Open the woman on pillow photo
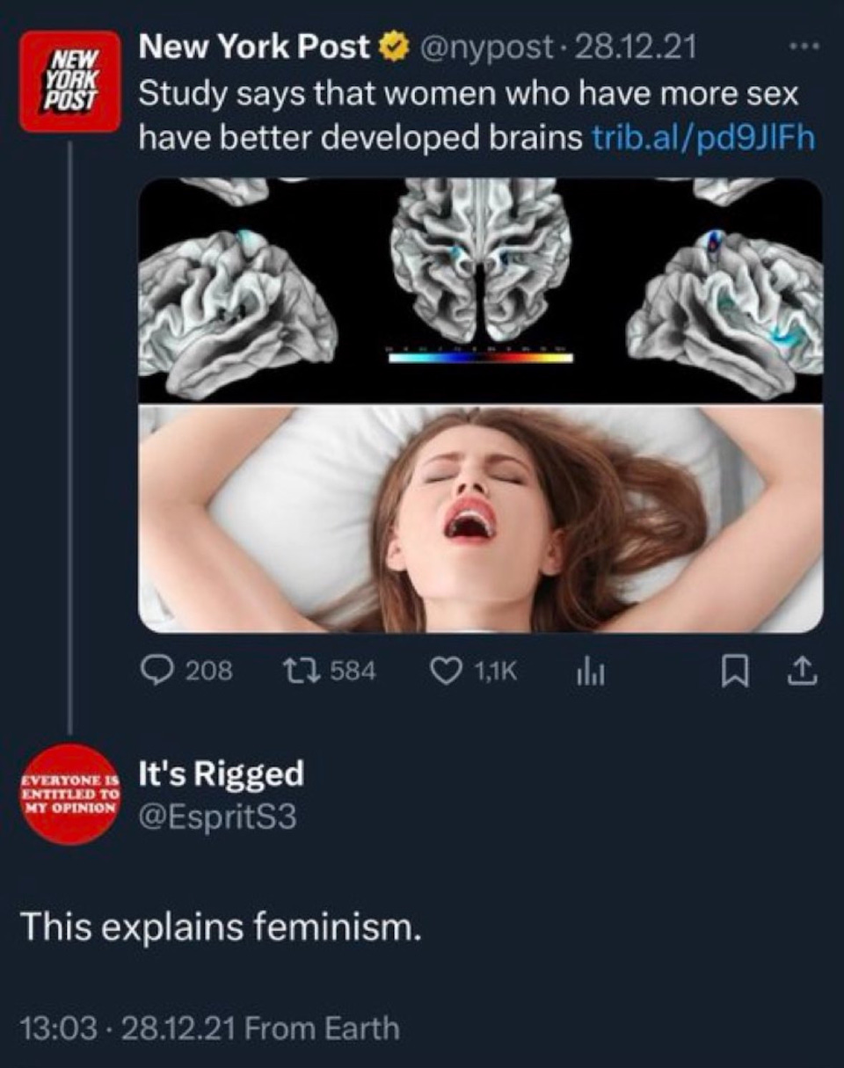The height and width of the screenshot is (1068, 844). (x=480, y=519)
